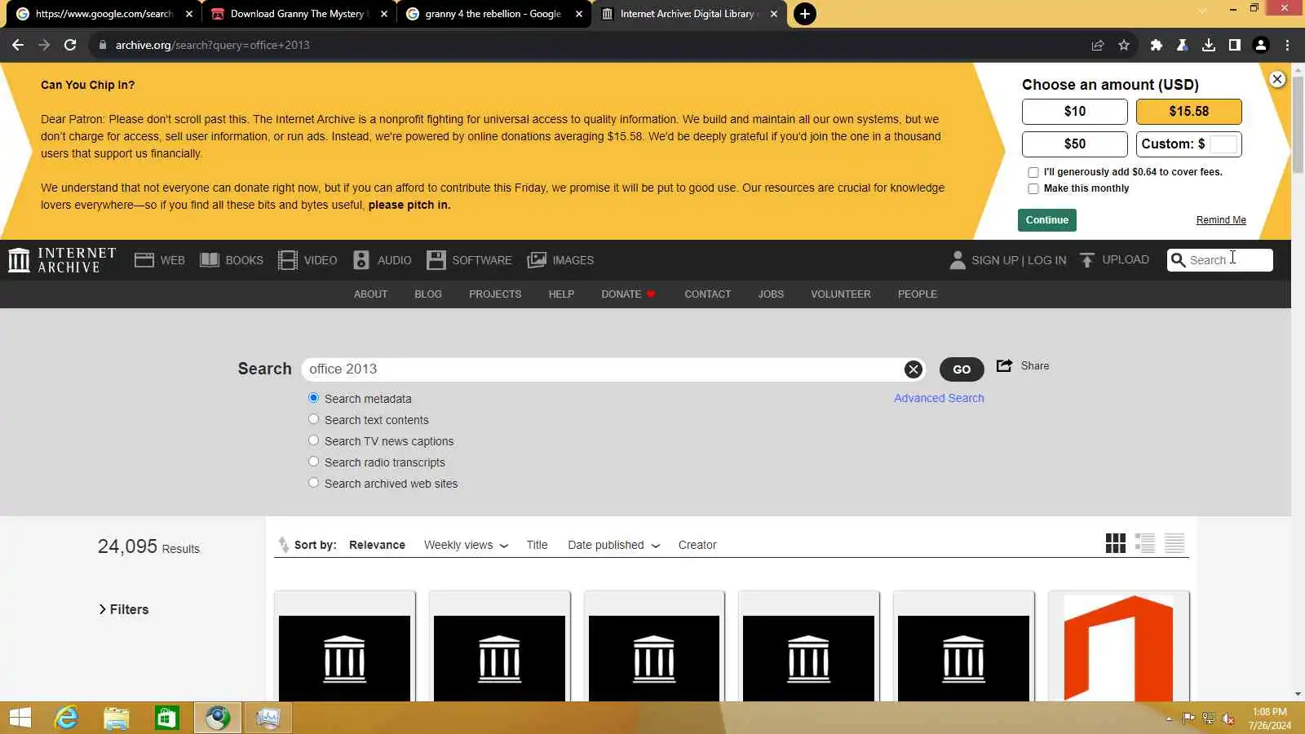Open the Blog menu item

point(428,294)
